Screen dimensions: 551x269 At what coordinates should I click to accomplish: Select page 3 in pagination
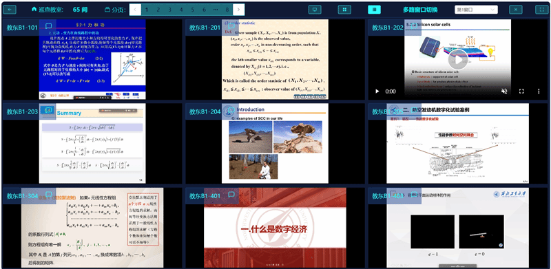click(x=169, y=10)
